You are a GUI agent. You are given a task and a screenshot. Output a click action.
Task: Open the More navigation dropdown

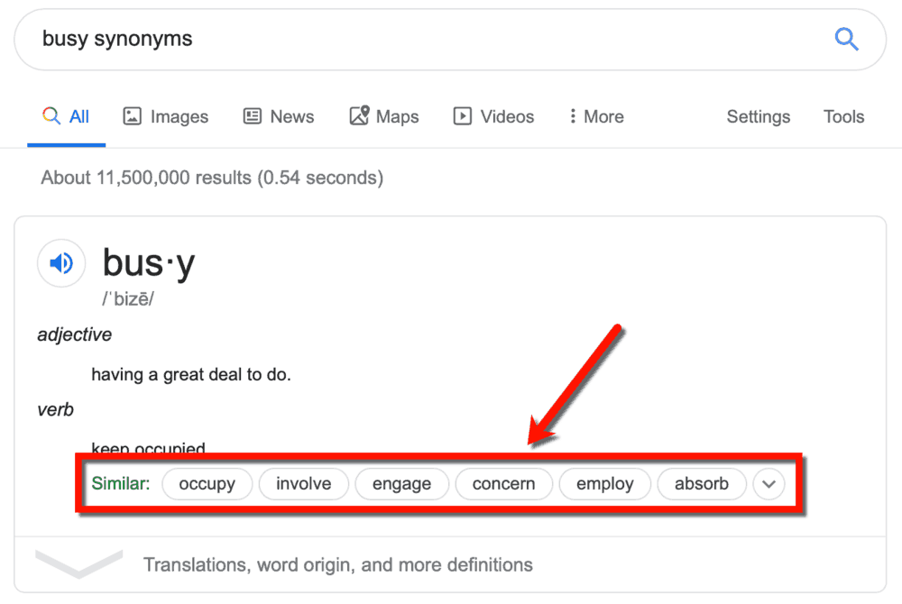click(595, 116)
